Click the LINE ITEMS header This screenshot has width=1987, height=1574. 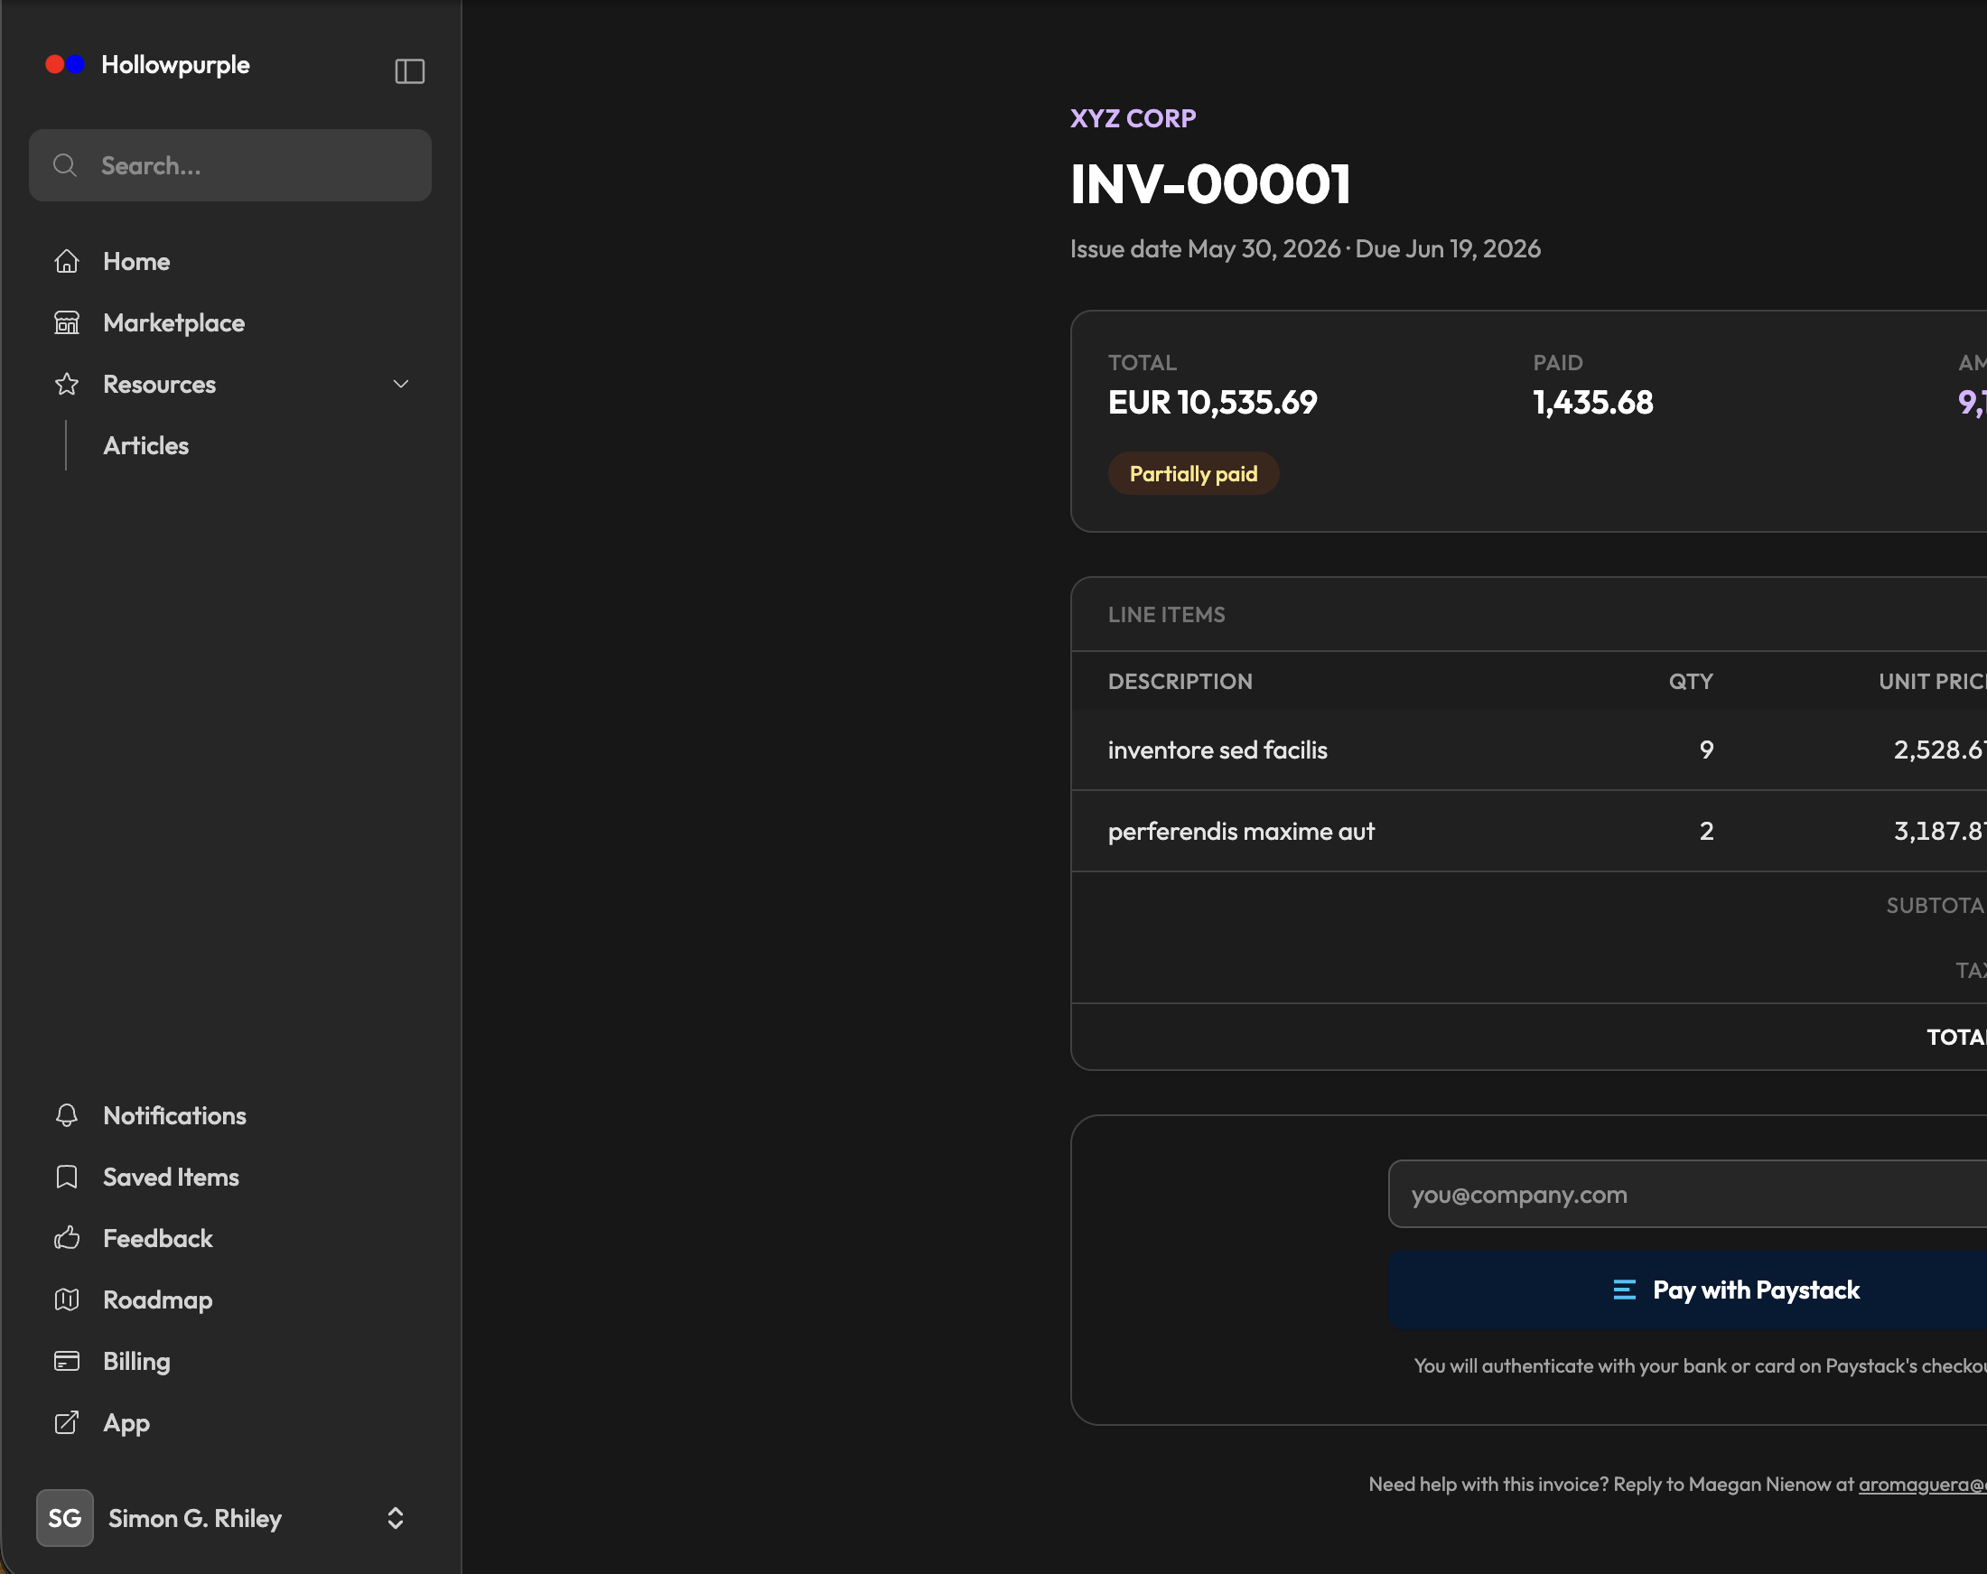pyautogui.click(x=1166, y=615)
